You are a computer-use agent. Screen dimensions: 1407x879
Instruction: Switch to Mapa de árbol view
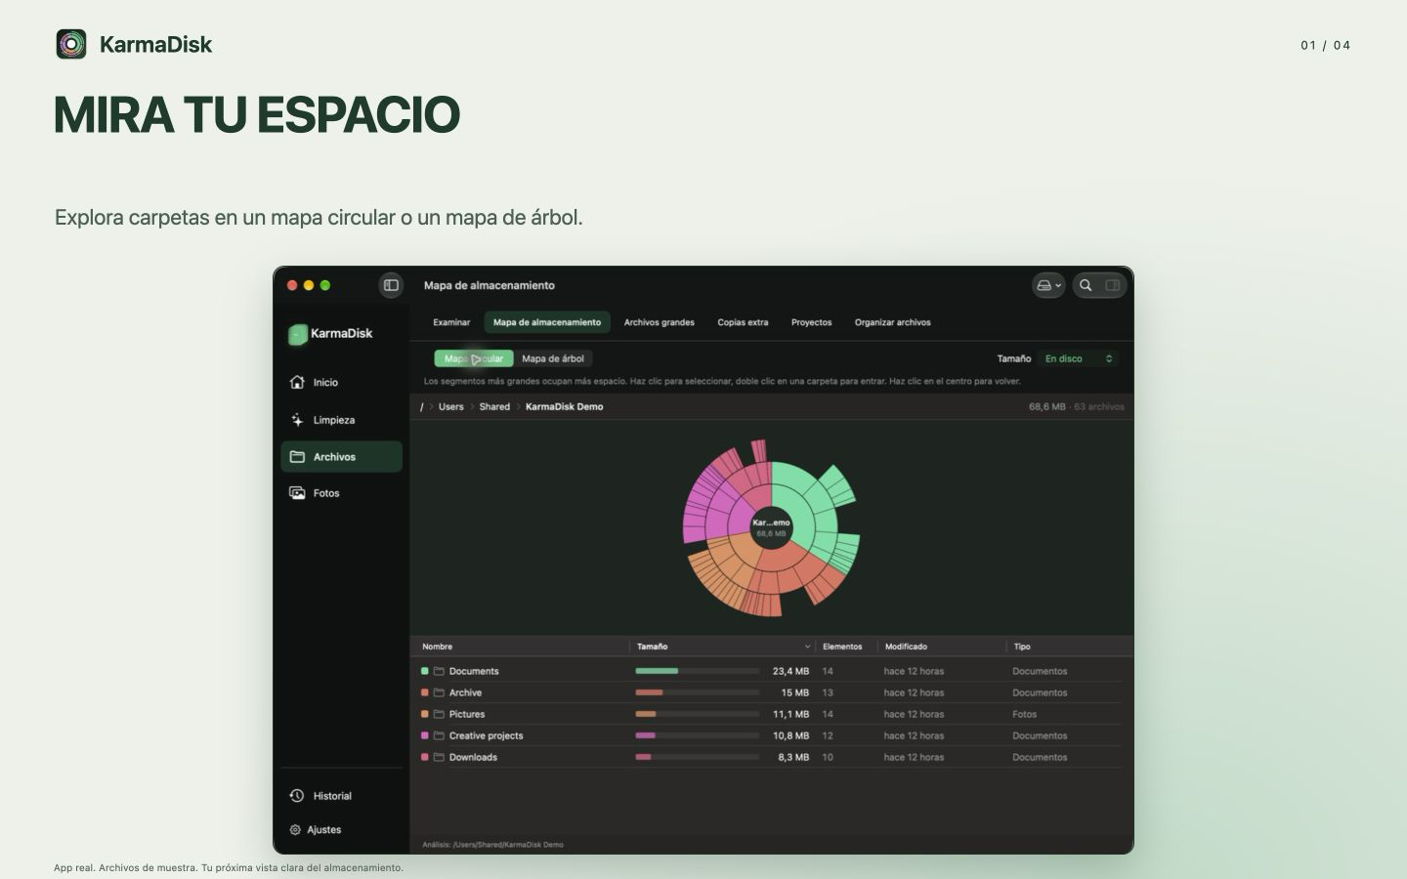pos(553,358)
